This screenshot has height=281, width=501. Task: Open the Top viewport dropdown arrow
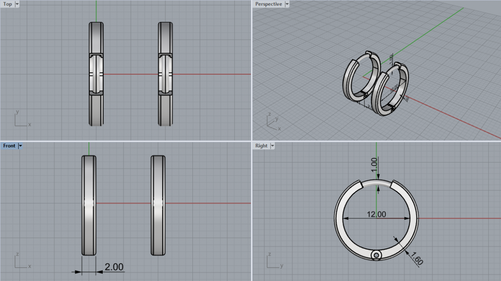click(17, 4)
